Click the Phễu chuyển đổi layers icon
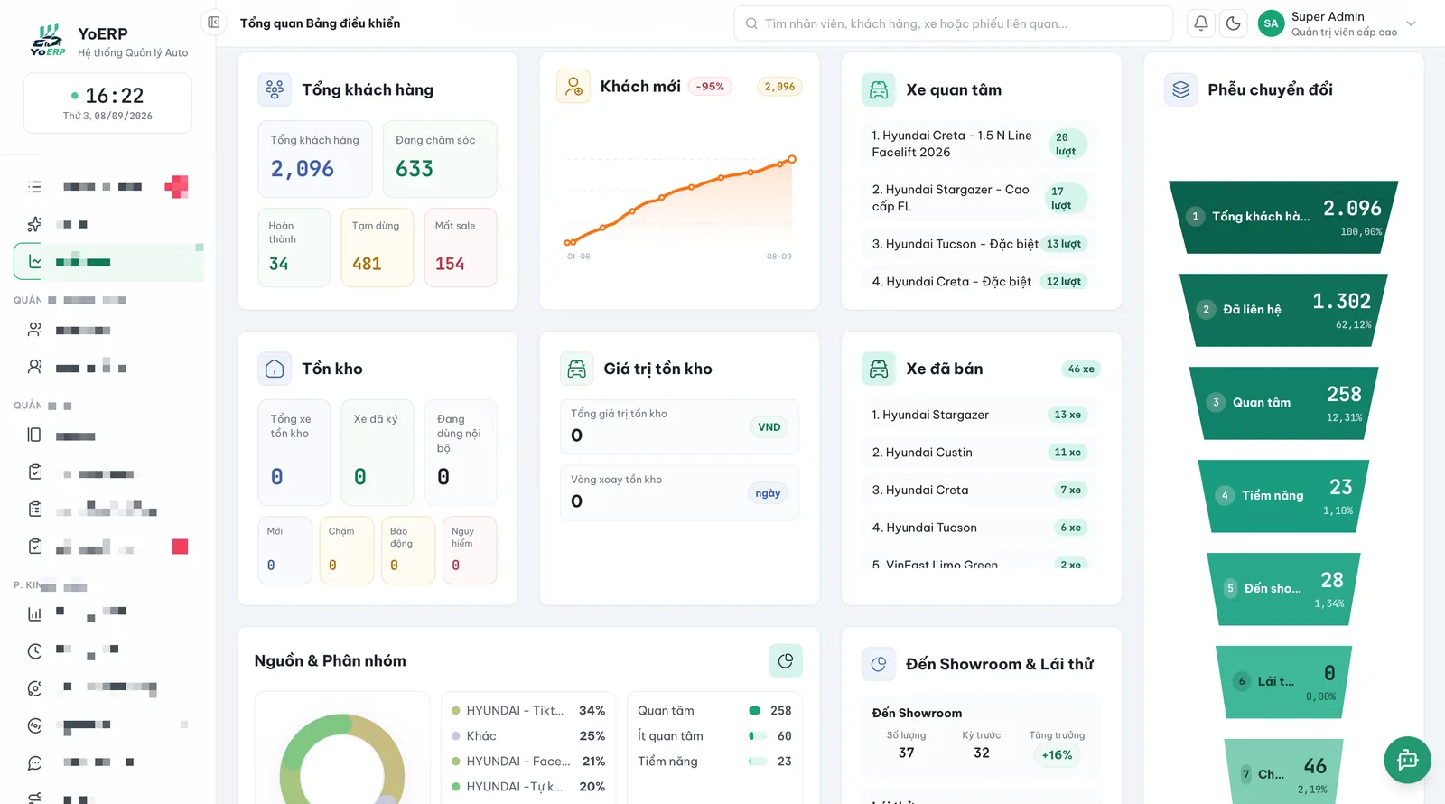Screen dimensions: 1445x804 click(1180, 89)
